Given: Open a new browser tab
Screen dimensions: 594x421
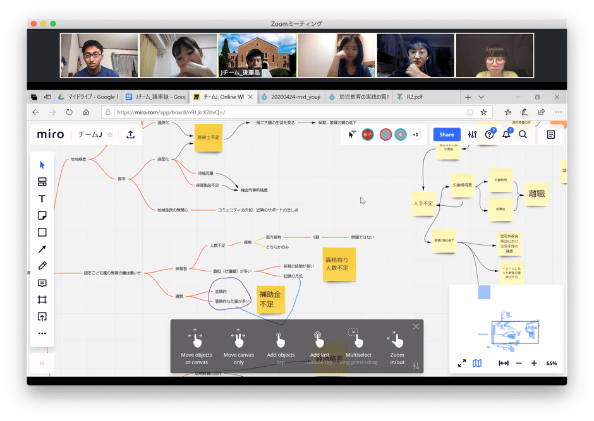Looking at the screenshot, I should point(468,97).
